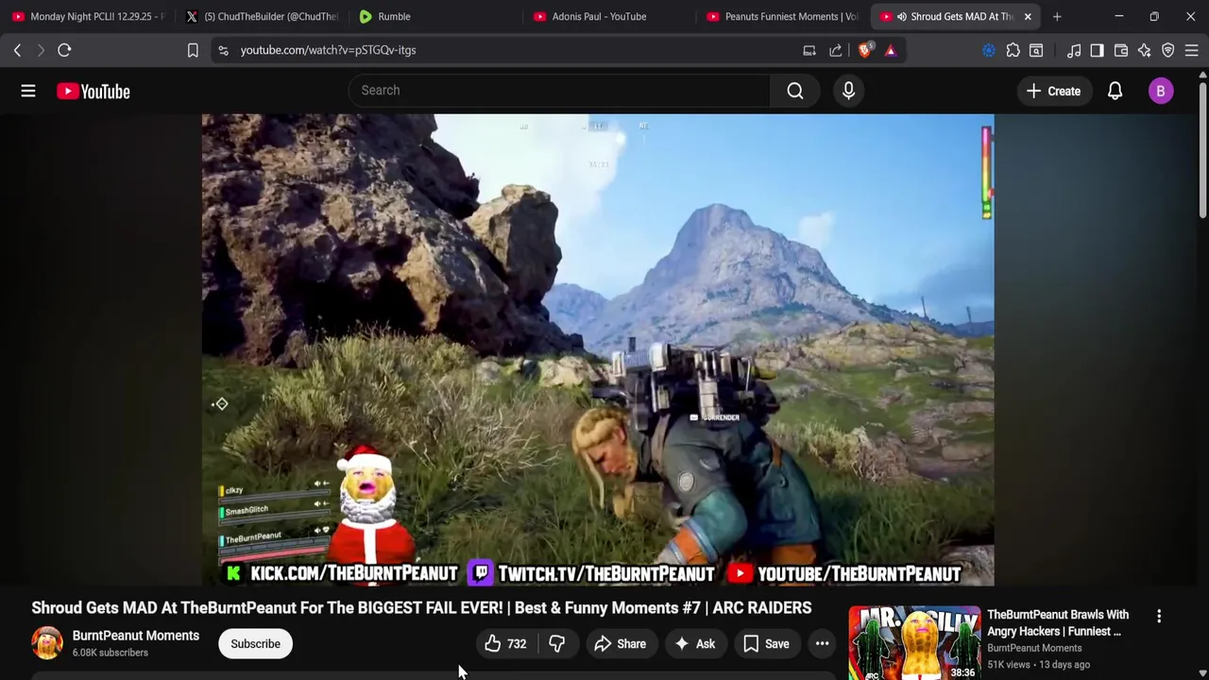Open the account avatar menu

tap(1161, 91)
